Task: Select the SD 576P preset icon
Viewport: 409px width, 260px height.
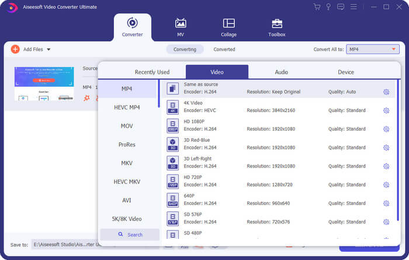Action: (x=173, y=218)
